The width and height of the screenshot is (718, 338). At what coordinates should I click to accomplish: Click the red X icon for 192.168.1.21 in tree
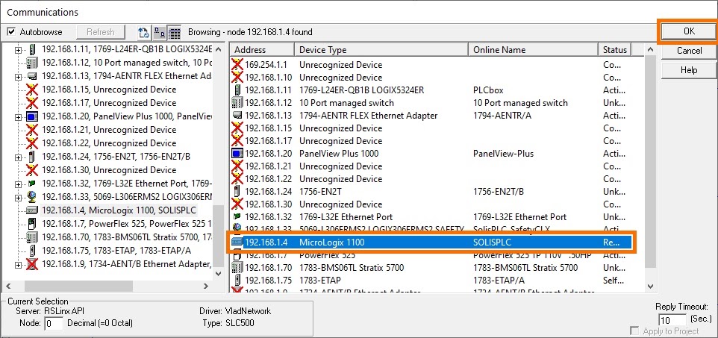(32, 130)
